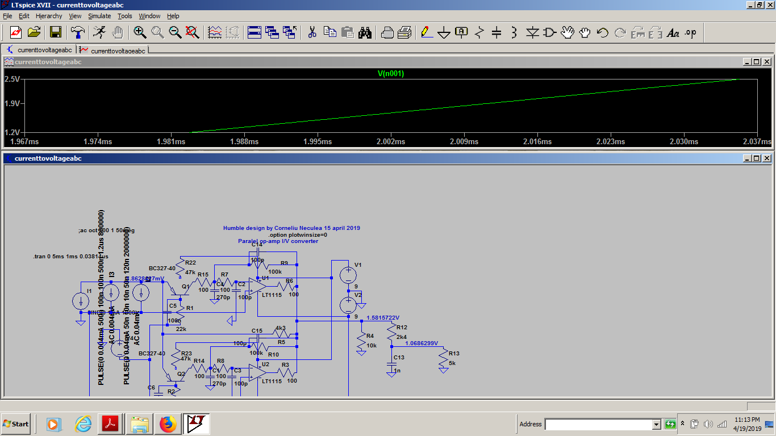Select the Text Aa tool
Viewport: 776px width, 436px height.
[x=673, y=32]
